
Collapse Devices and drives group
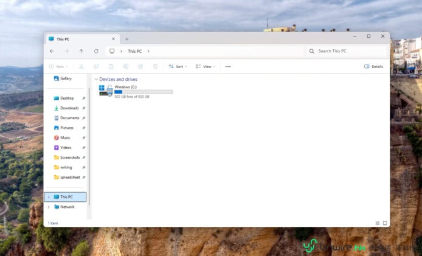click(95, 80)
